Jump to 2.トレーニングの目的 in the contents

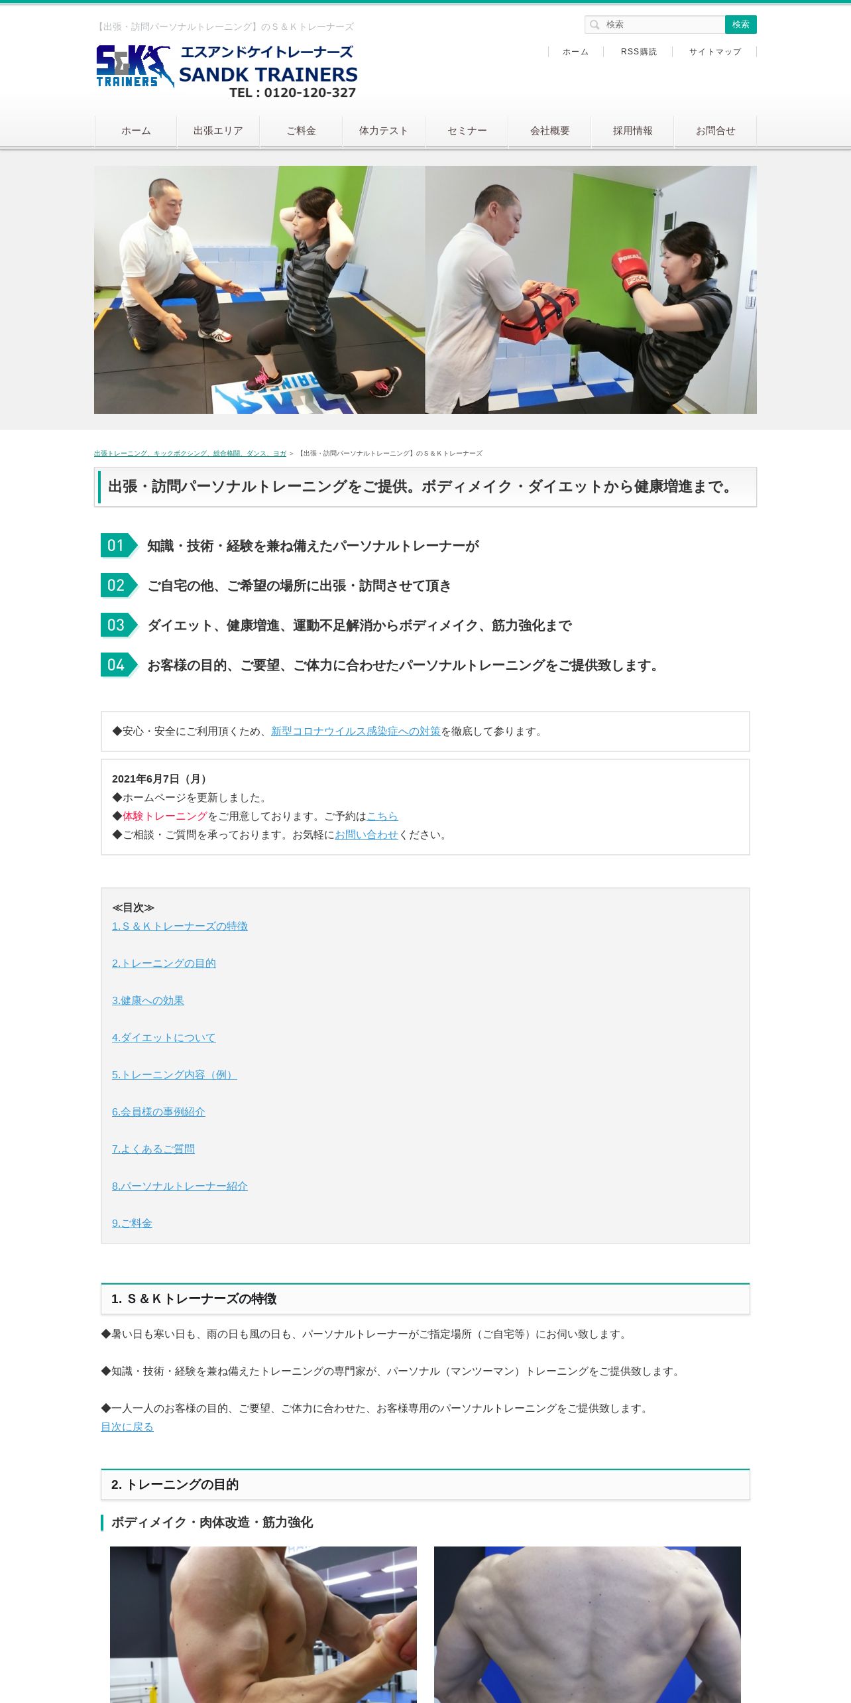pos(164,963)
